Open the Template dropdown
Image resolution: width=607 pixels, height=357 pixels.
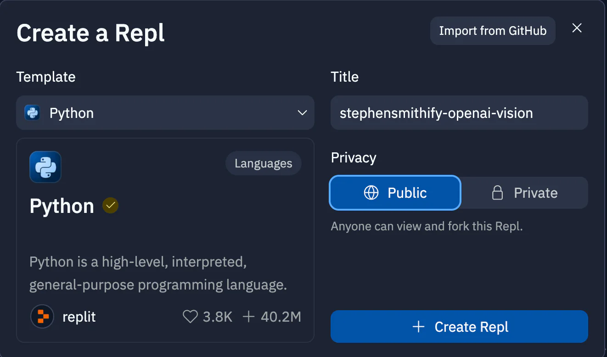(165, 113)
